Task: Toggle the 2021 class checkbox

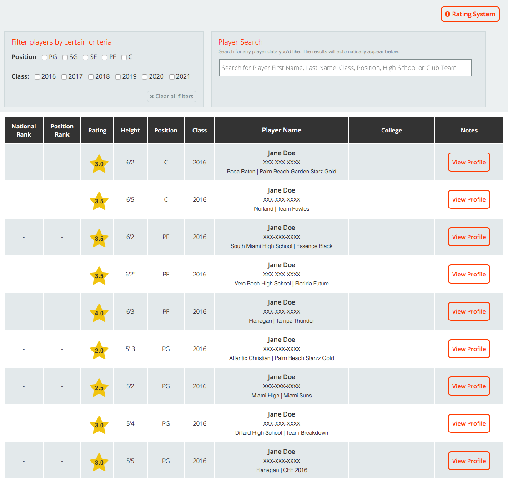Action: (x=172, y=77)
